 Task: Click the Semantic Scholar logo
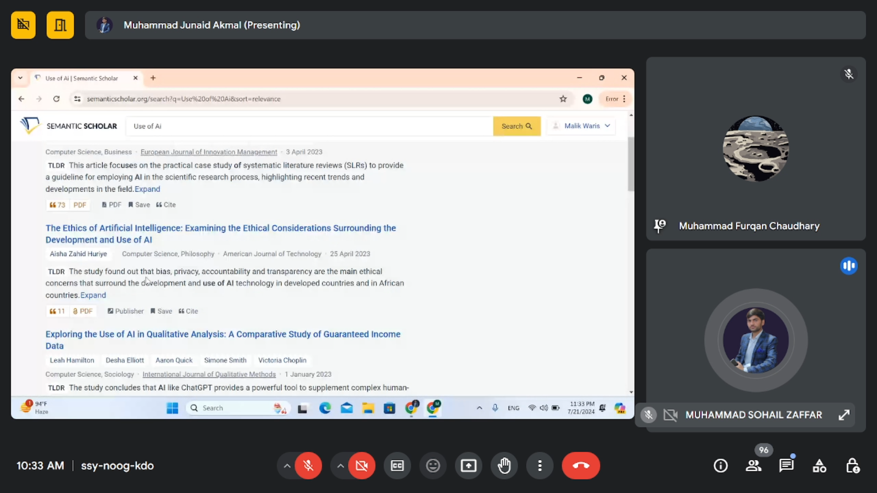click(x=69, y=126)
